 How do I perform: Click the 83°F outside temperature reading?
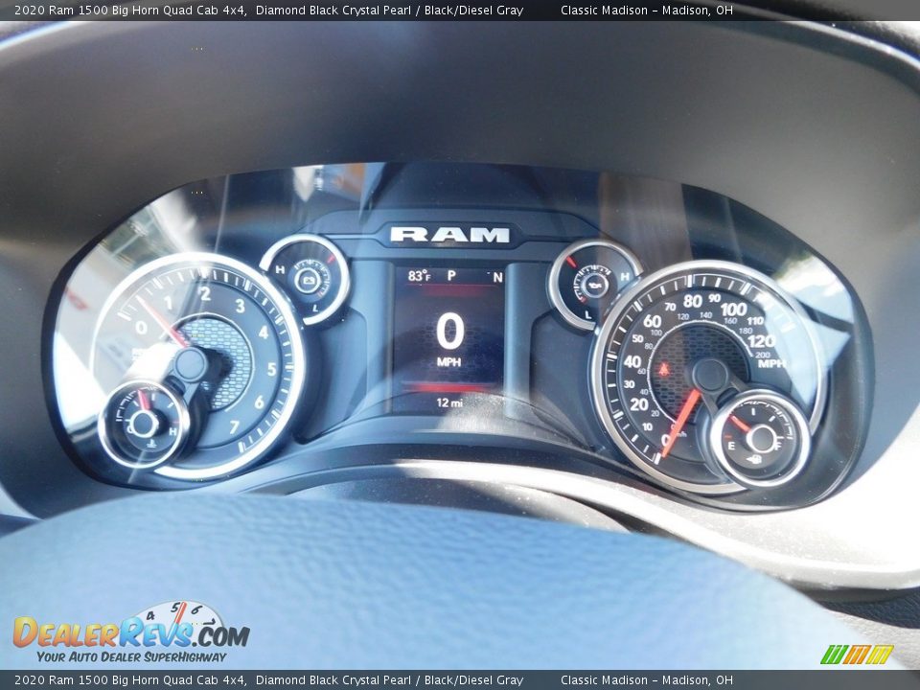point(419,276)
